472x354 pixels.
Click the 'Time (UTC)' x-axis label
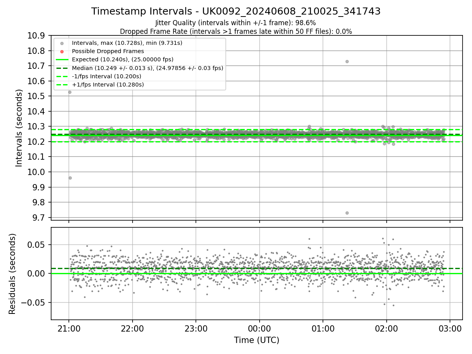256,340
